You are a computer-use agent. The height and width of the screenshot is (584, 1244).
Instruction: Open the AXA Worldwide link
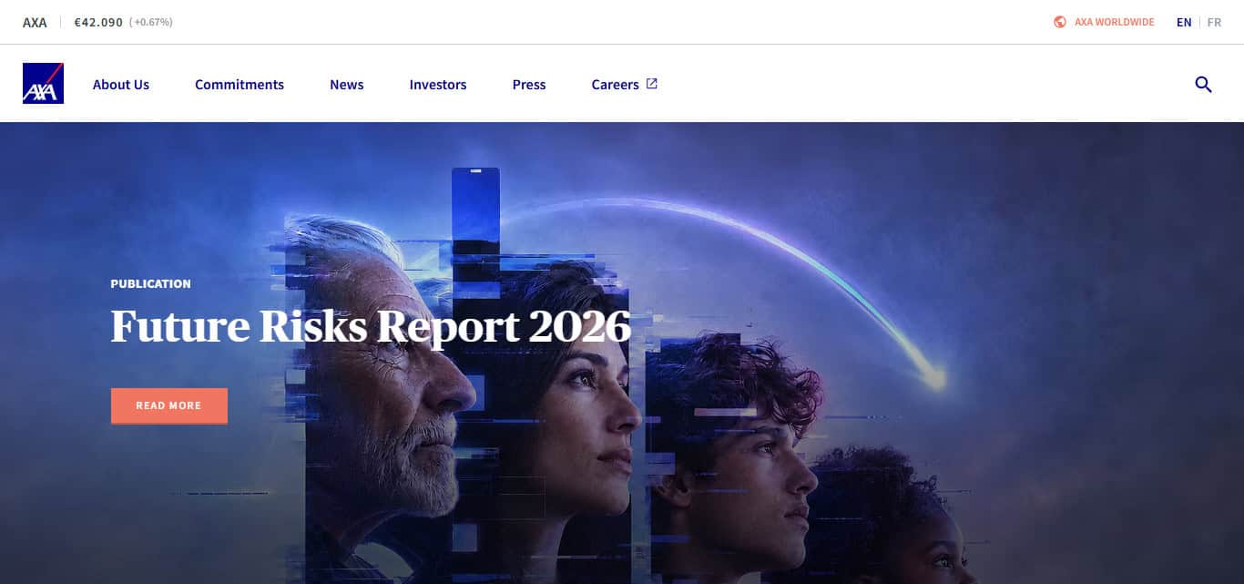click(x=1115, y=22)
